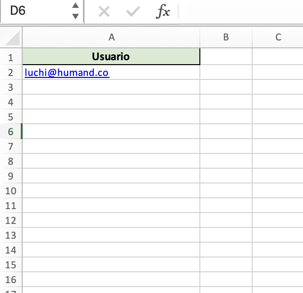Click cell B2 next to the email

[226, 73]
